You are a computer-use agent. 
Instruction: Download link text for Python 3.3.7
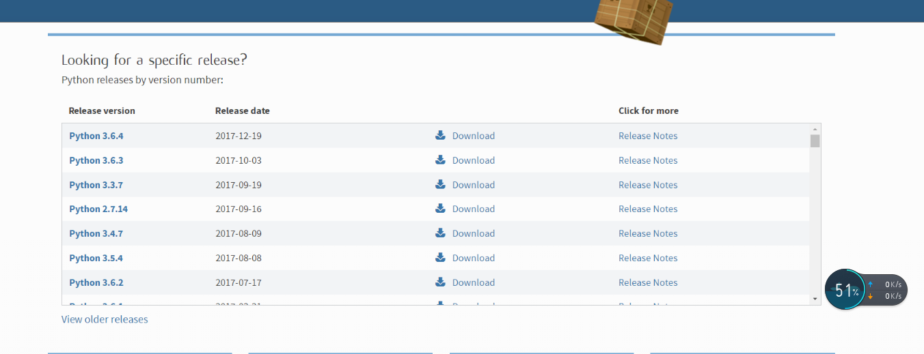(474, 185)
